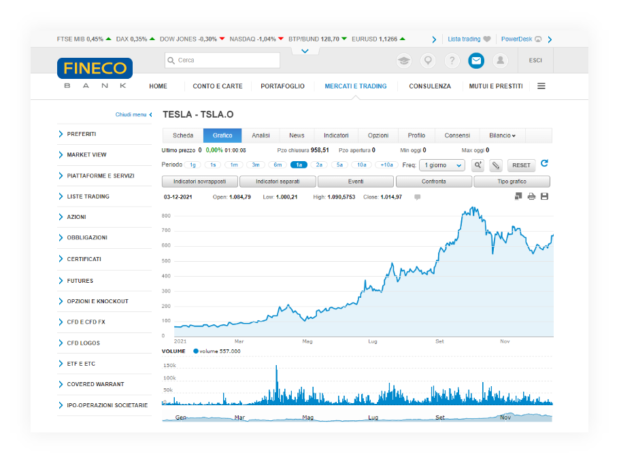This screenshot has height=463, width=619.
Task: Click the right arrow after the ticker bar
Action: (x=434, y=39)
